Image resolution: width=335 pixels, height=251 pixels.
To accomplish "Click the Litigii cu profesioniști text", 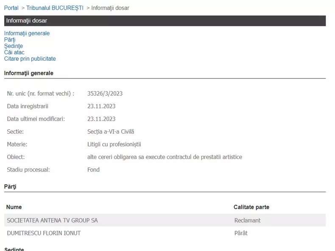I will point(114,145).
